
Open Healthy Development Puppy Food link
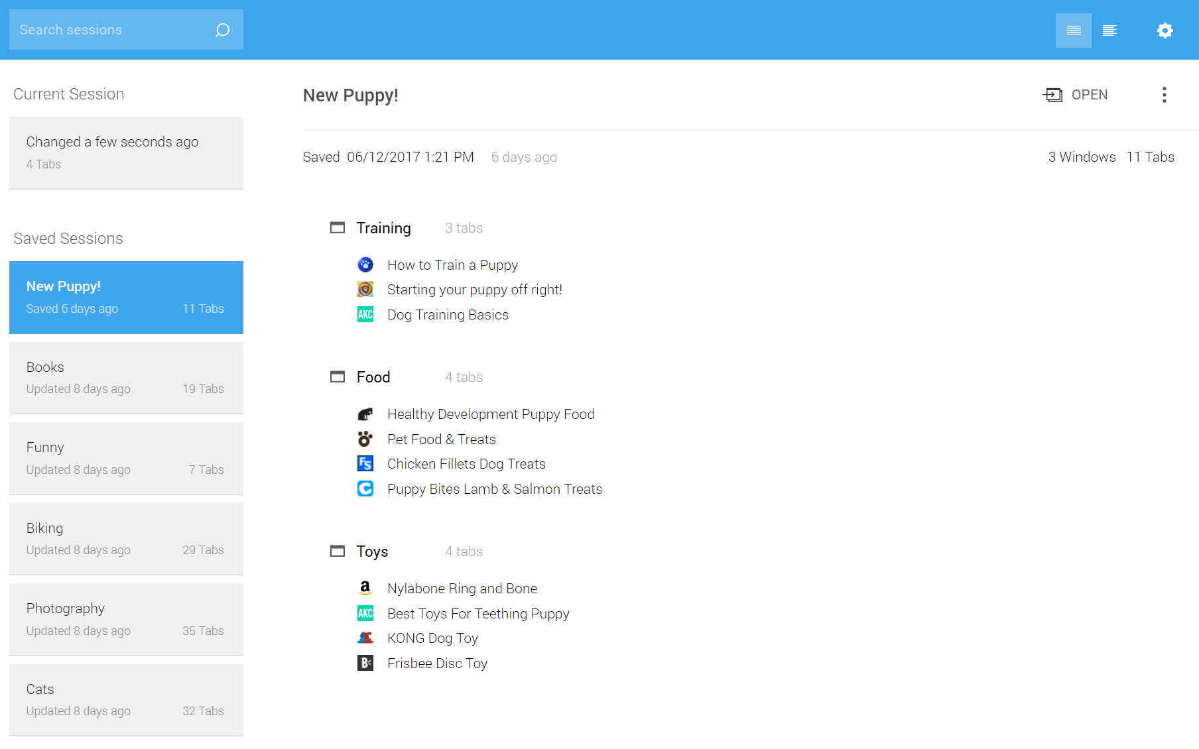pyautogui.click(x=491, y=414)
